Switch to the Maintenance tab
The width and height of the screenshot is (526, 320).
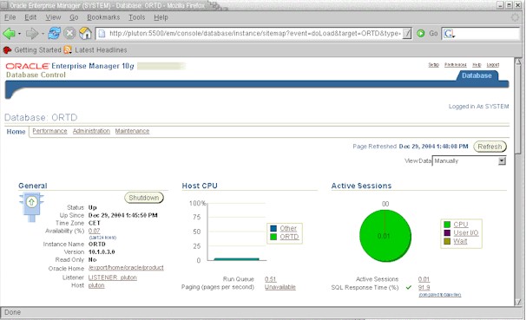(x=132, y=131)
